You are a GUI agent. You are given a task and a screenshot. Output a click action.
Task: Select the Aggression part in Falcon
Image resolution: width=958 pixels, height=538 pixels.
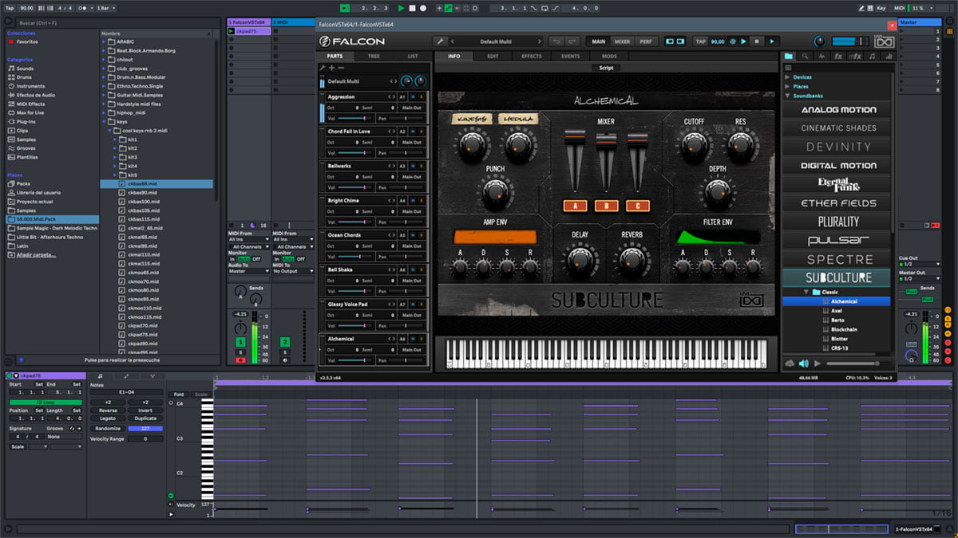click(341, 96)
